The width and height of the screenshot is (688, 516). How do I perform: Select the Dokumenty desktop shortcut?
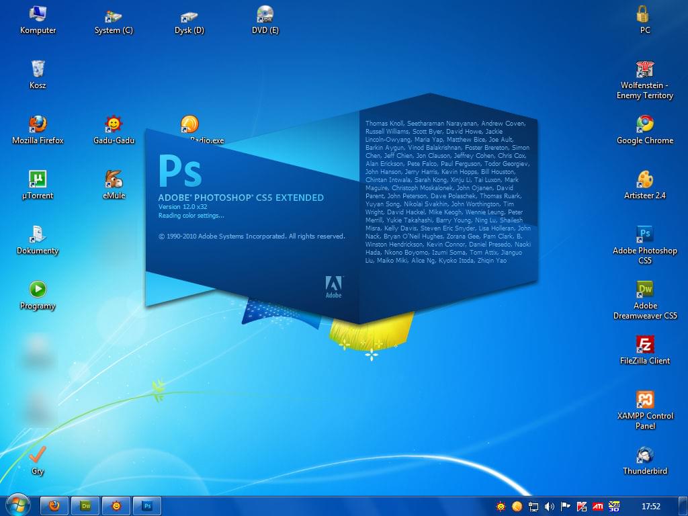click(38, 240)
